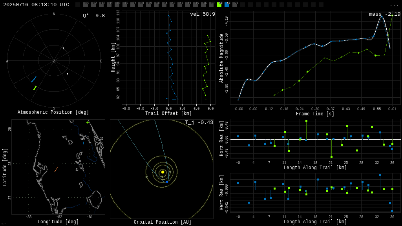Click the 20250716 08:18:10 UTC timestamp
This screenshot has height=226, width=402.
pyautogui.click(x=36, y=5)
